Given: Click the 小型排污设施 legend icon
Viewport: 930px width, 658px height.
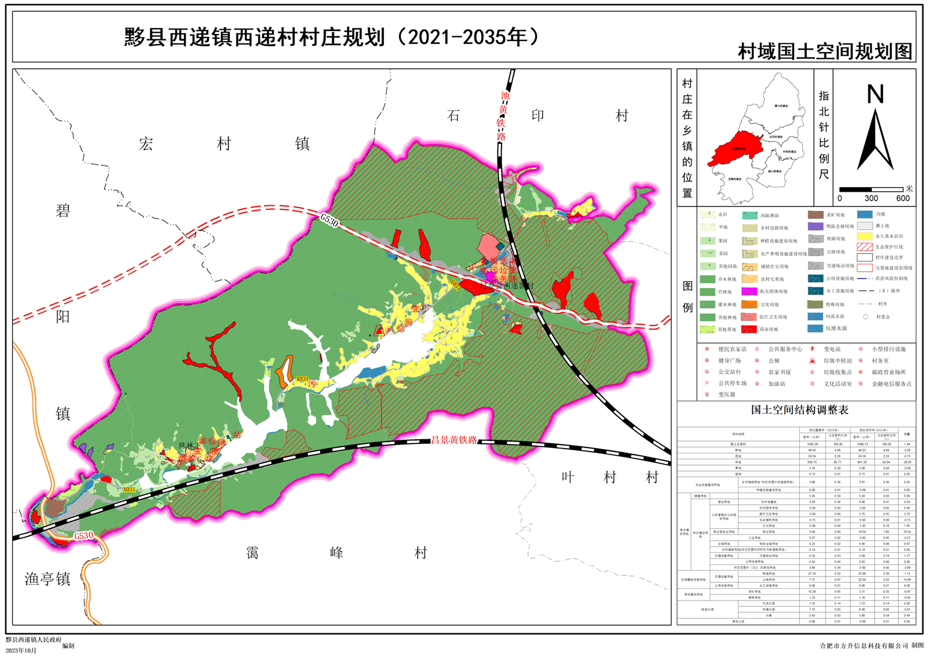Looking at the screenshot, I should click(861, 350).
